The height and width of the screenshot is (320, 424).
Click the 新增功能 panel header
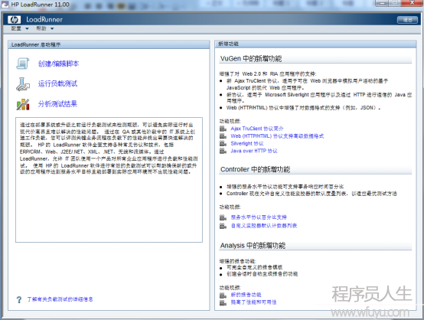[315, 44]
